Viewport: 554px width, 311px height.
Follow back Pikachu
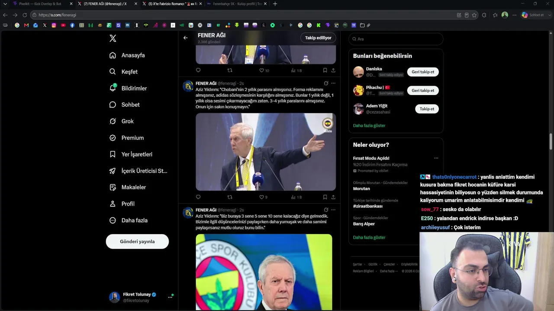point(423,91)
